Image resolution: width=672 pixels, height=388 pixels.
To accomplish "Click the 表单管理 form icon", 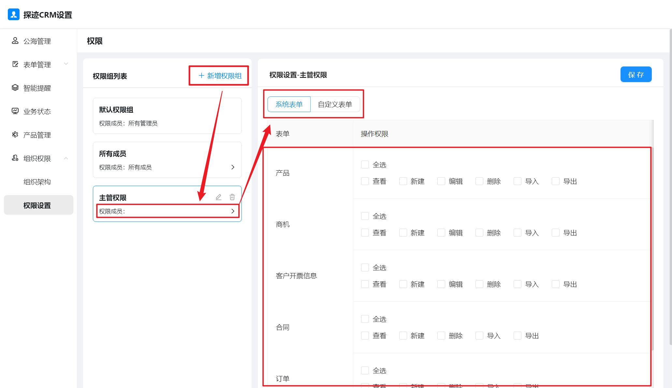I will pyautogui.click(x=15, y=64).
